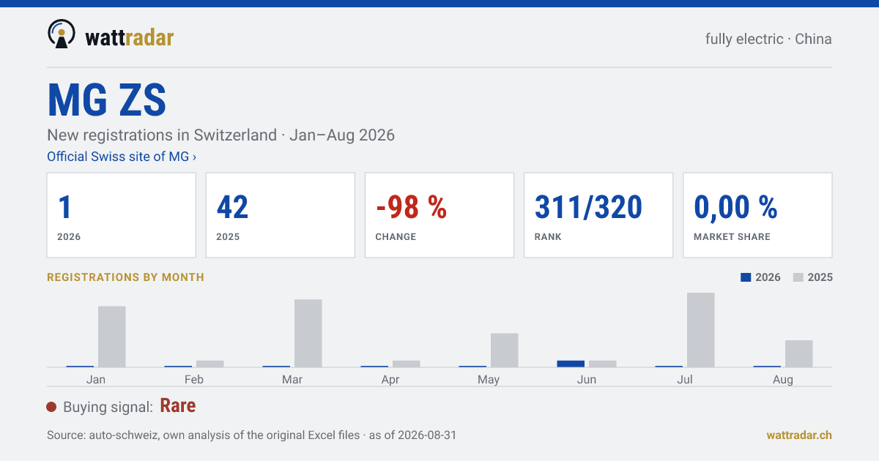The width and height of the screenshot is (879, 461).
Task: Click the grey February 2025 bar
Action: (x=210, y=364)
